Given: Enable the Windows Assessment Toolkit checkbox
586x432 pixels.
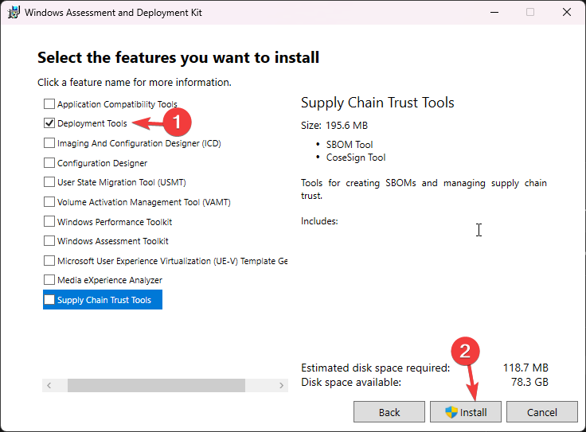Looking at the screenshot, I should tap(49, 241).
